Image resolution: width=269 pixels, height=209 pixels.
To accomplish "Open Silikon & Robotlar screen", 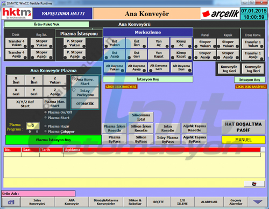I will [x=135, y=202].
